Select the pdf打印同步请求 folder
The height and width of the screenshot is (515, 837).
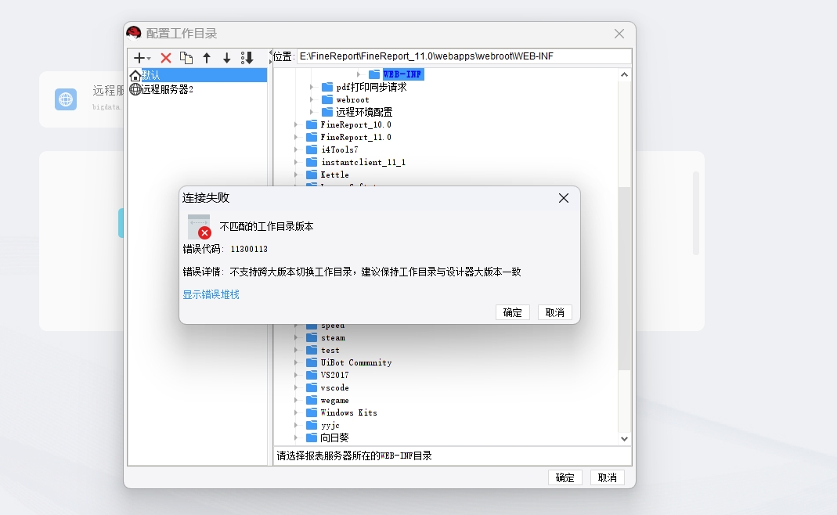(x=371, y=87)
